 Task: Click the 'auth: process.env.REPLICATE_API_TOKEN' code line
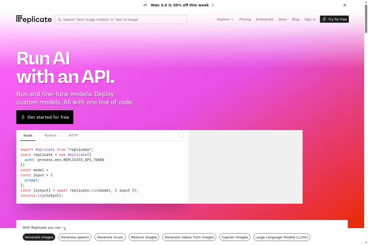[x=64, y=160]
